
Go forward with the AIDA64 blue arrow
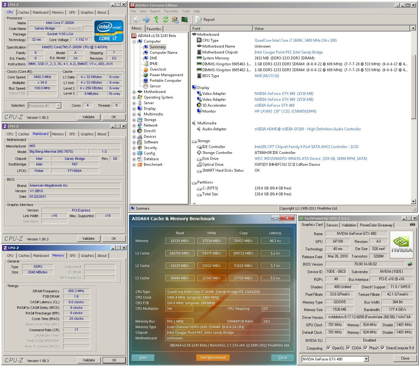pyautogui.click(x=146, y=20)
